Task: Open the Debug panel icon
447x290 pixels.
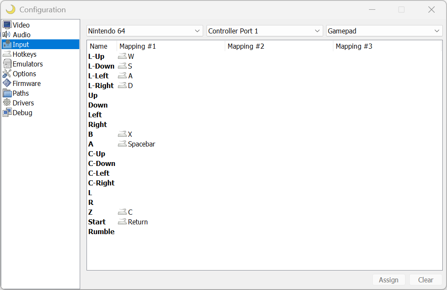Action: (x=7, y=113)
